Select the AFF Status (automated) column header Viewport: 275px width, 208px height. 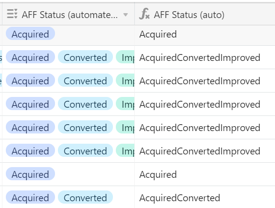[x=69, y=14]
